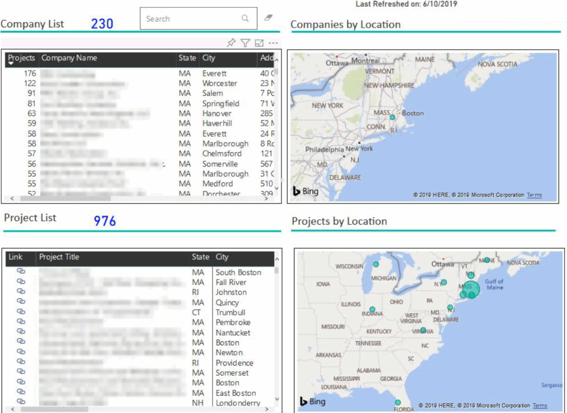Sort the company table by City column

click(x=209, y=58)
